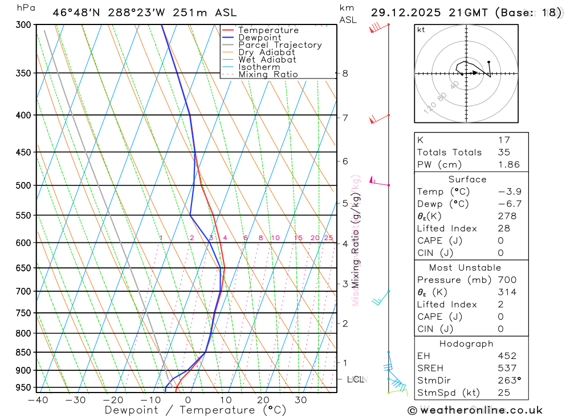The height and width of the screenshot is (417, 570).
Task: Click the PW (cm) value 1.86
Action: pos(509,165)
